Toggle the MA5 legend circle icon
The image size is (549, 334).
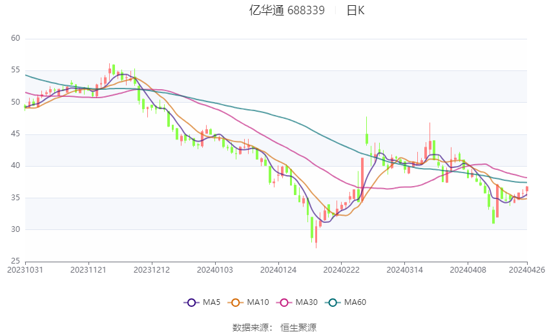click(191, 302)
